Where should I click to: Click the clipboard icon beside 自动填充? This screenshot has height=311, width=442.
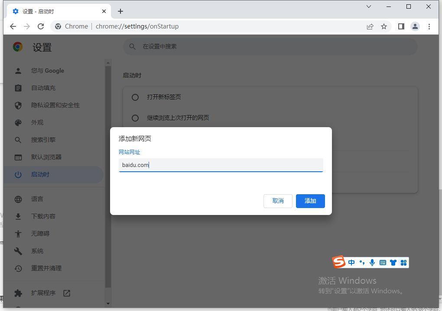[18, 88]
